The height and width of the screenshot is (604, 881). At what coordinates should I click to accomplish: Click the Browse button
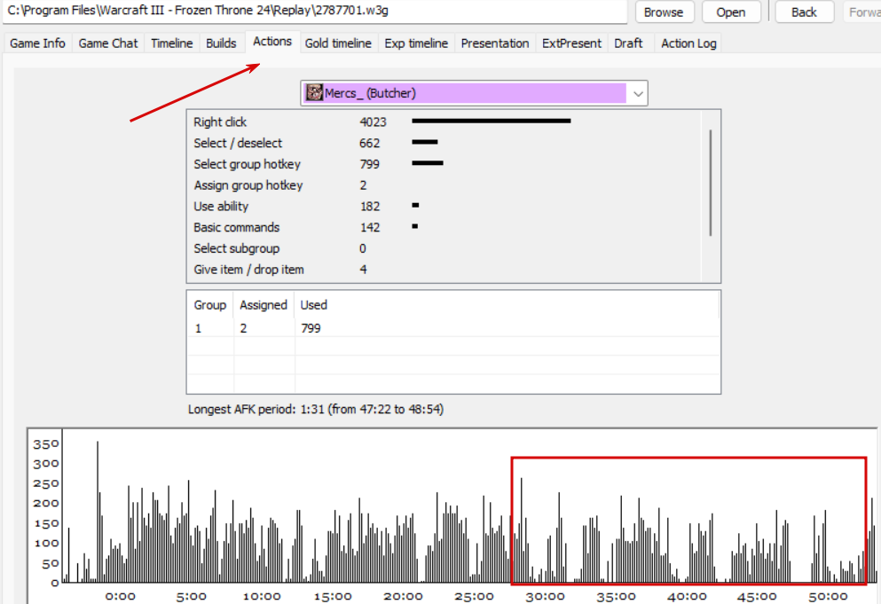coord(664,12)
